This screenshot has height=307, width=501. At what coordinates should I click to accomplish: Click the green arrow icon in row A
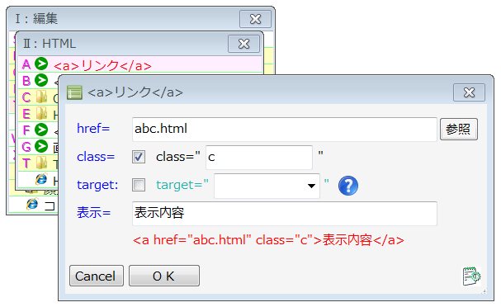pos(41,64)
